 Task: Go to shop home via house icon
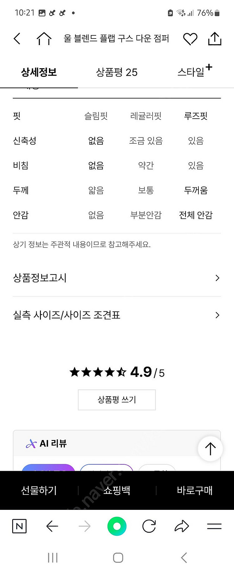point(44,39)
